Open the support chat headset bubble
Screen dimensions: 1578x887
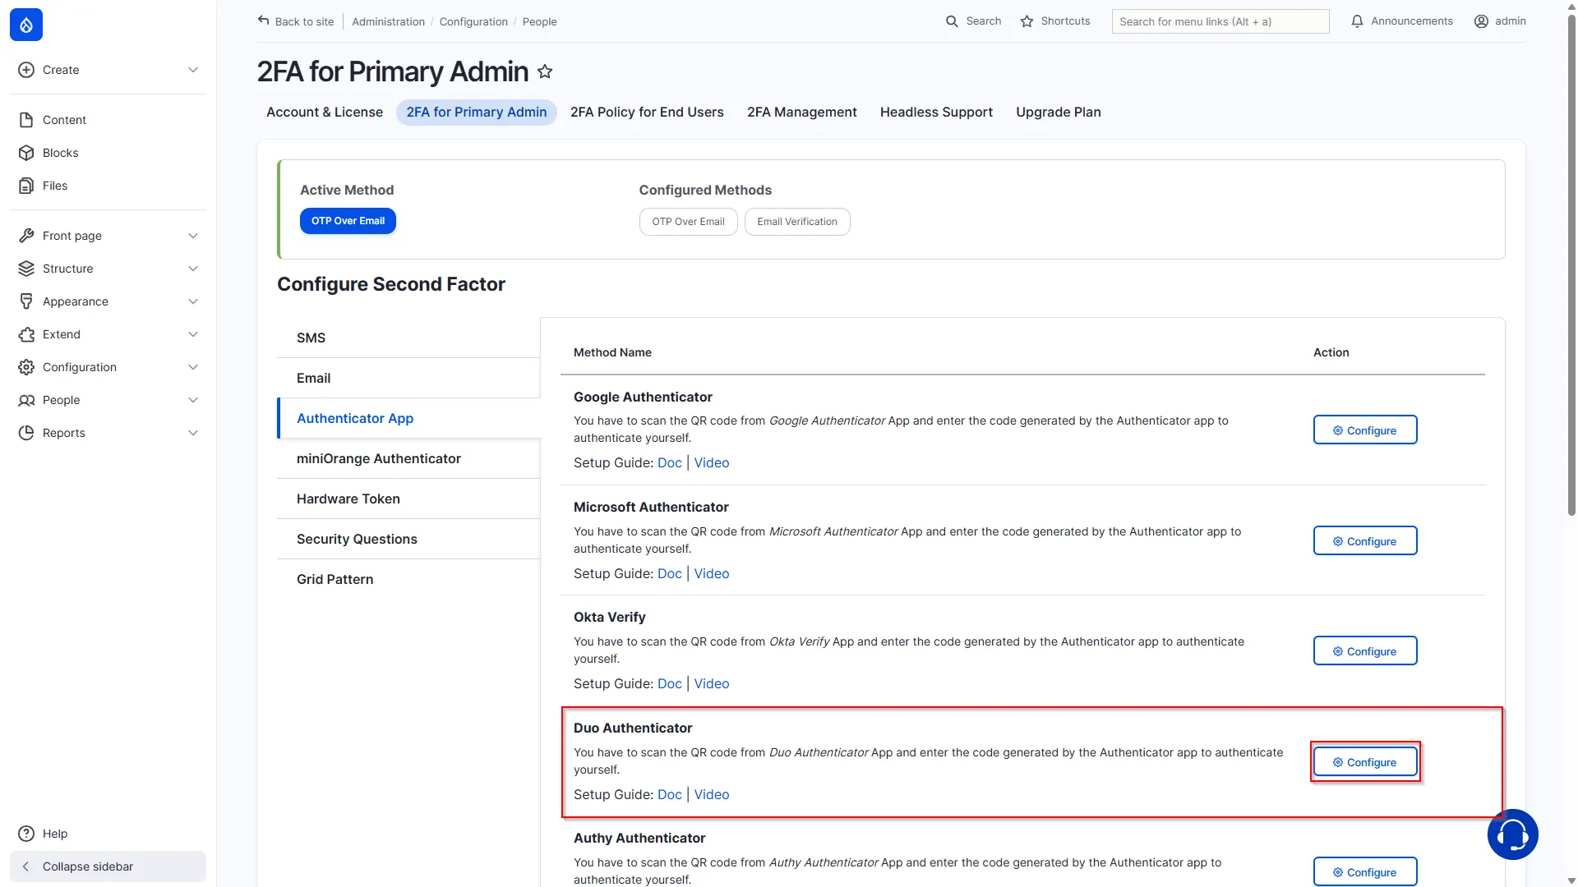coord(1512,834)
